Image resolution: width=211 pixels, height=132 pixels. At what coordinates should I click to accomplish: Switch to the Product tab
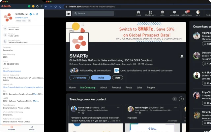[x=116, y=87]
